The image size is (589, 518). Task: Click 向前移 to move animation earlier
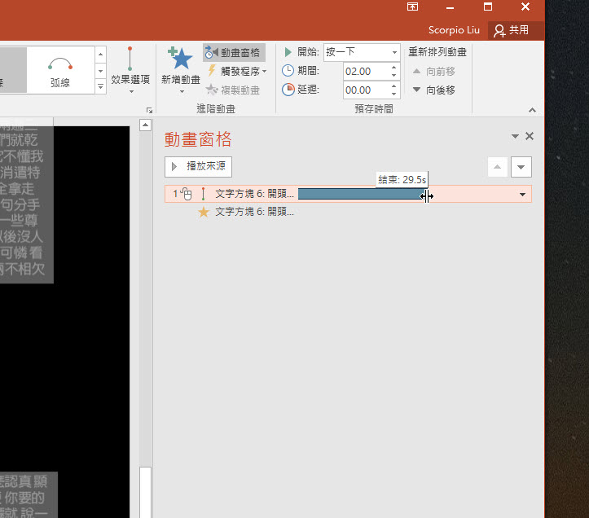(x=433, y=71)
